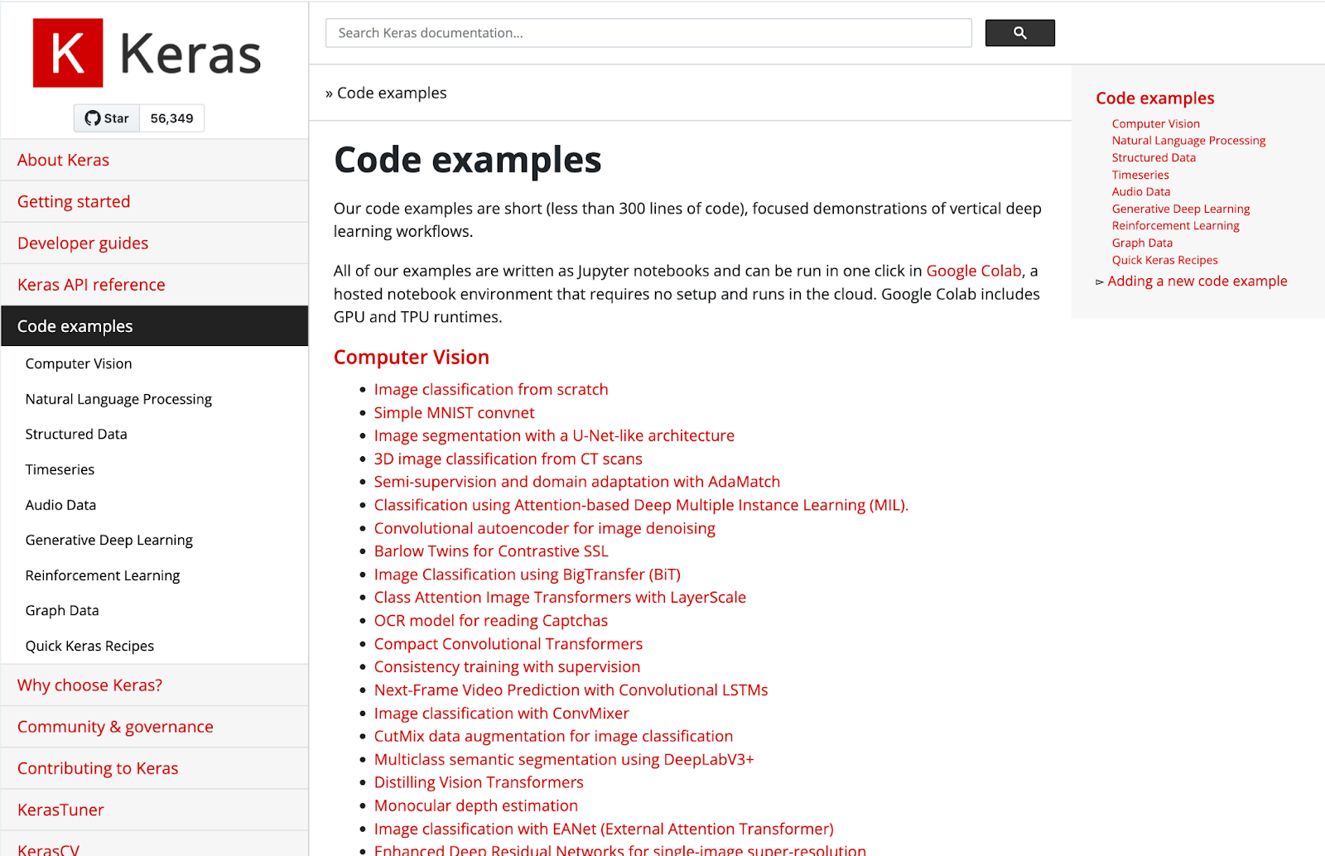The width and height of the screenshot is (1325, 856).
Task: Open Simple MNIST convnet example
Action: point(455,412)
